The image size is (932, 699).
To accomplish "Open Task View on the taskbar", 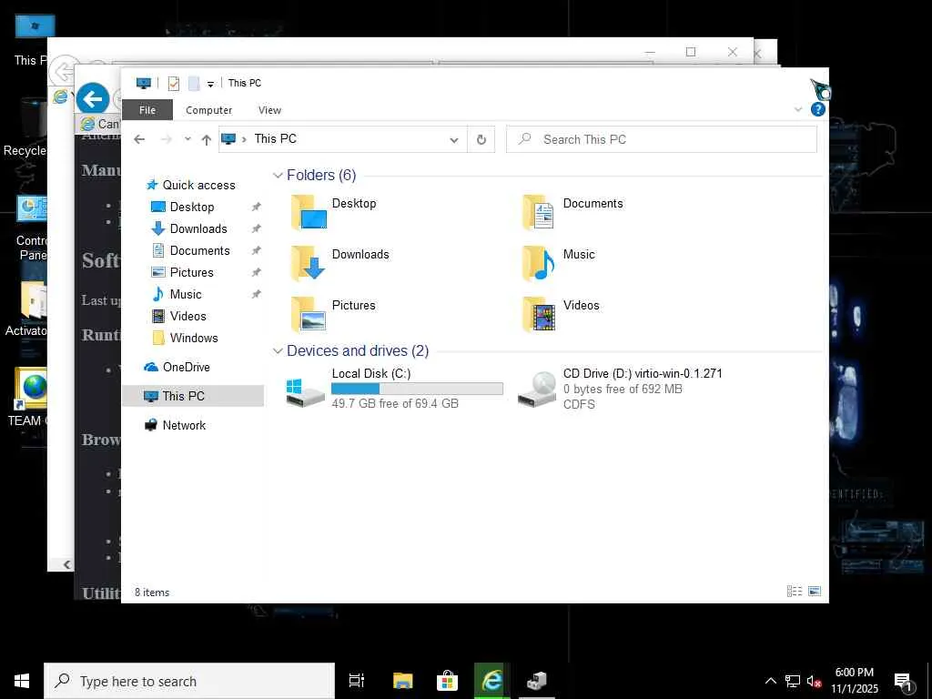I will 357,681.
